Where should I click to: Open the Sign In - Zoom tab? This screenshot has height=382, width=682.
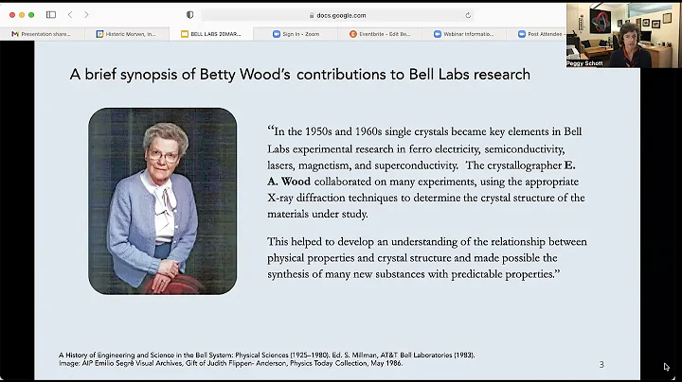click(x=296, y=34)
